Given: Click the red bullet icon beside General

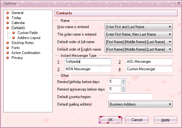Looking at the screenshot, I should click(x=8, y=13).
